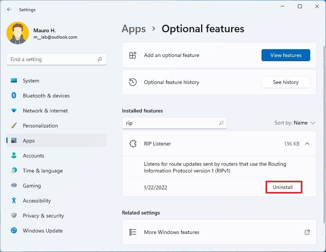Select Accounts in the navigation list
Image resolution: width=326 pixels, height=252 pixels.
tap(33, 156)
